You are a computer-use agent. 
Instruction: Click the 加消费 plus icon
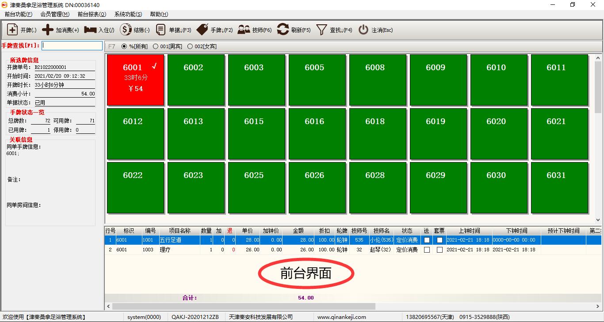click(48, 30)
